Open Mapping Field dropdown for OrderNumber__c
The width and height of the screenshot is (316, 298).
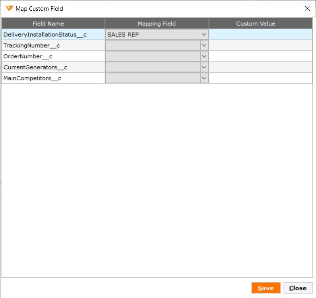[x=204, y=56]
